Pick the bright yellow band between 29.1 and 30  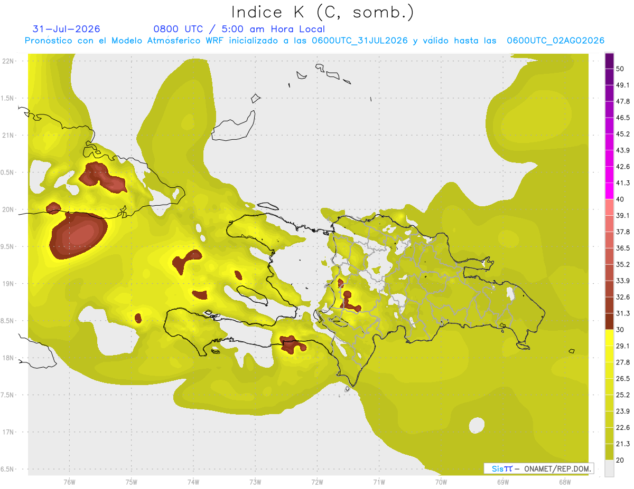pyautogui.click(x=609, y=338)
